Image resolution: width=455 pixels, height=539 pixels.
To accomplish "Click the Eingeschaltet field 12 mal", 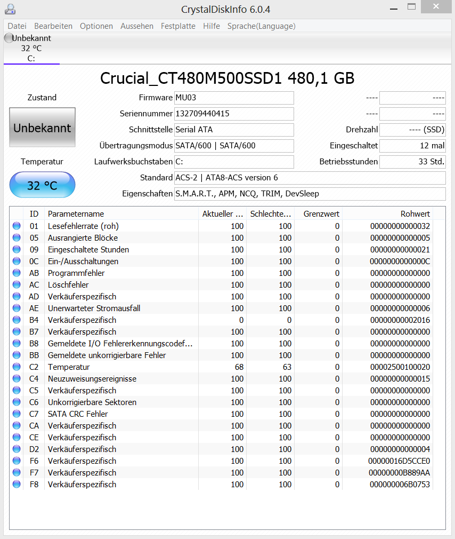I will point(412,146).
